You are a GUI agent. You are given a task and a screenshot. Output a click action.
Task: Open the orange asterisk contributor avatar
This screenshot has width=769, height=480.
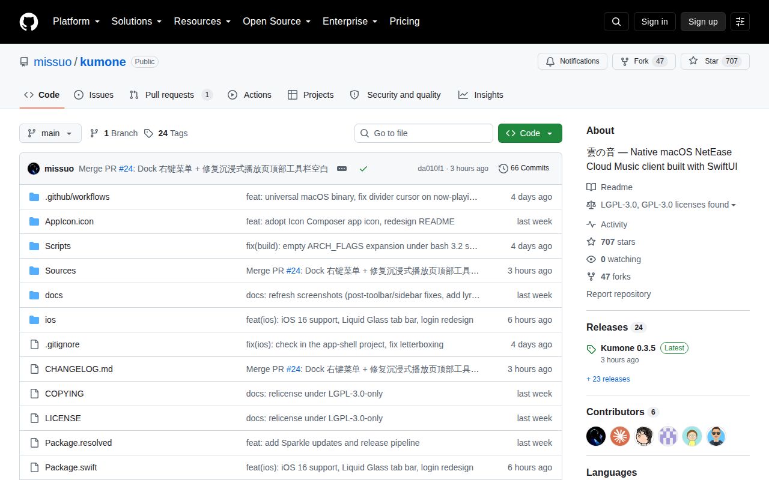620,436
